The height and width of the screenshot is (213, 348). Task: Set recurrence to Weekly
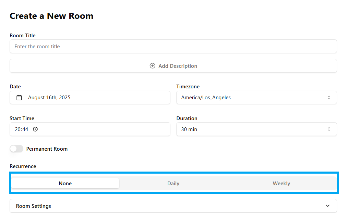coord(281,184)
